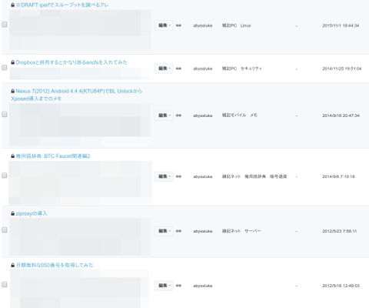Click the Linux category tag

[246, 25]
